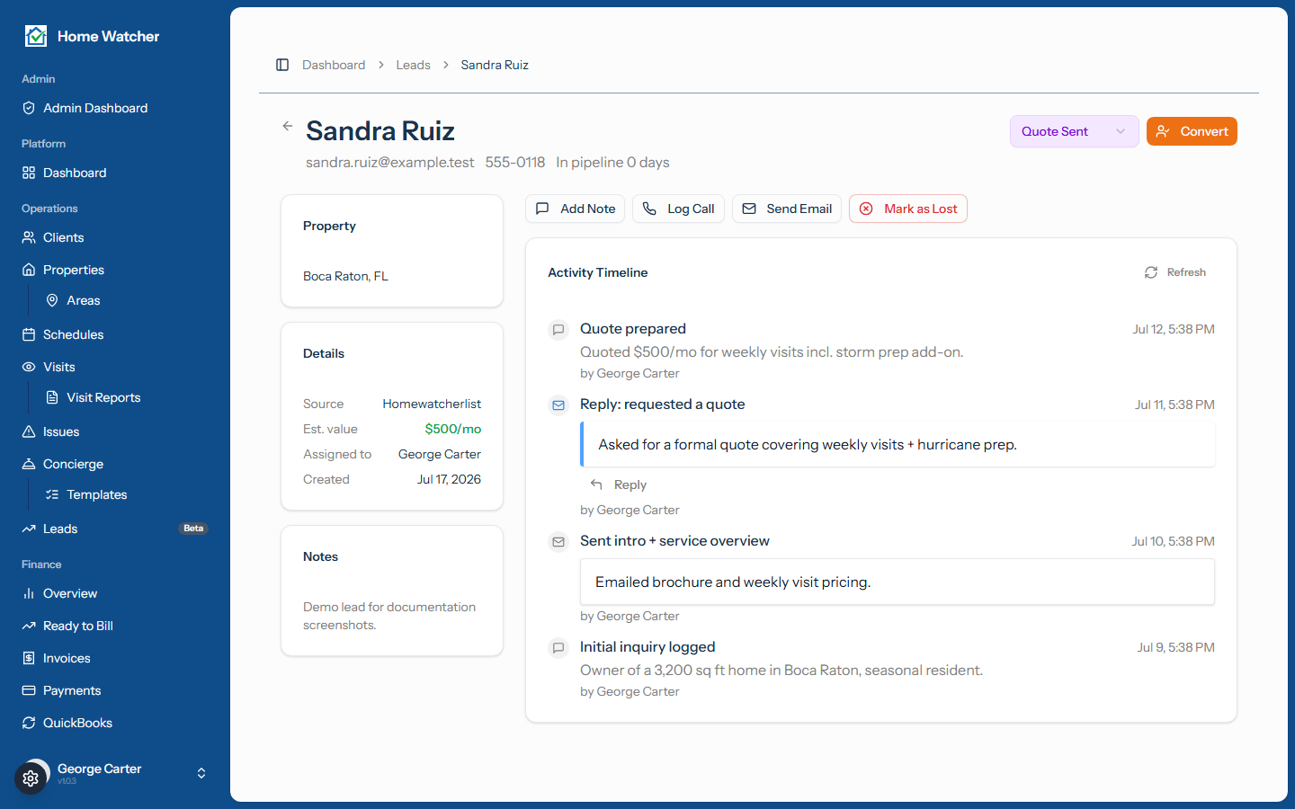
Task: Open Clients in sidebar
Action: pos(115,237)
